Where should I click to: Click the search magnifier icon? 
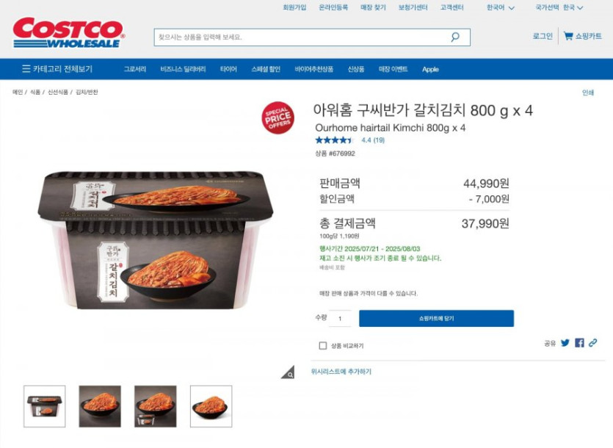point(455,37)
